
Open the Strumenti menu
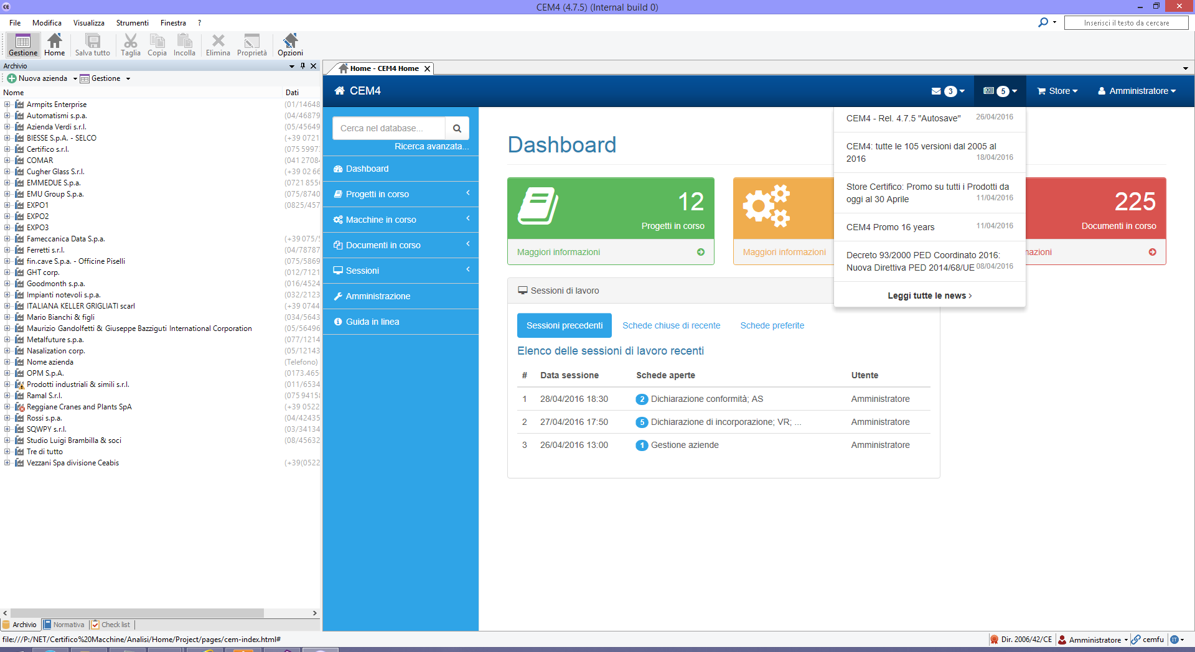132,23
